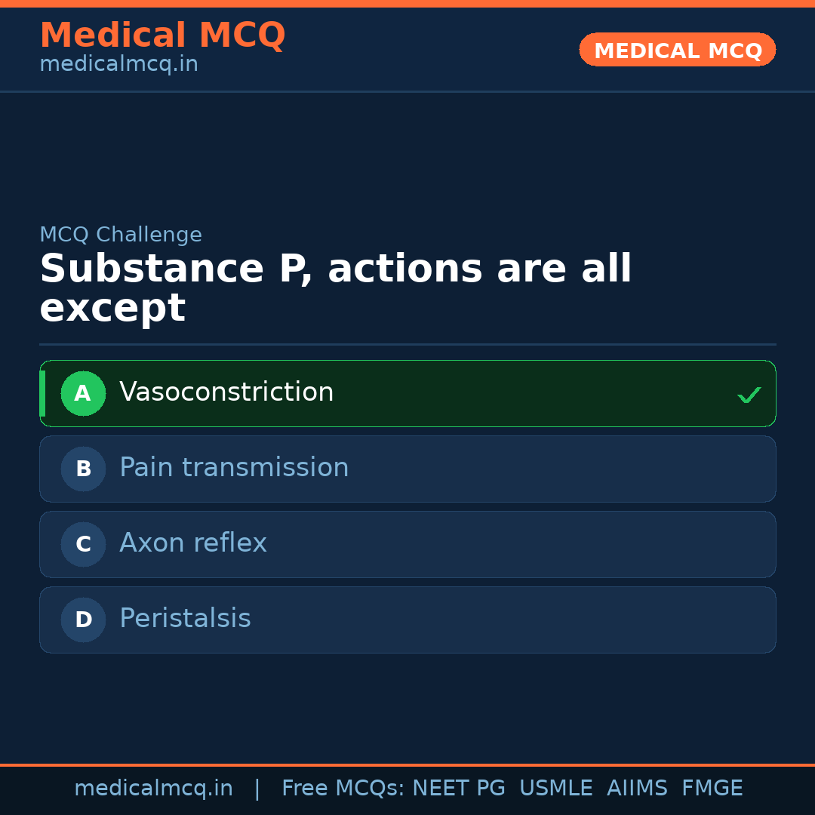Click the green A option circle
Screen dimensions: 815x815
point(83,393)
